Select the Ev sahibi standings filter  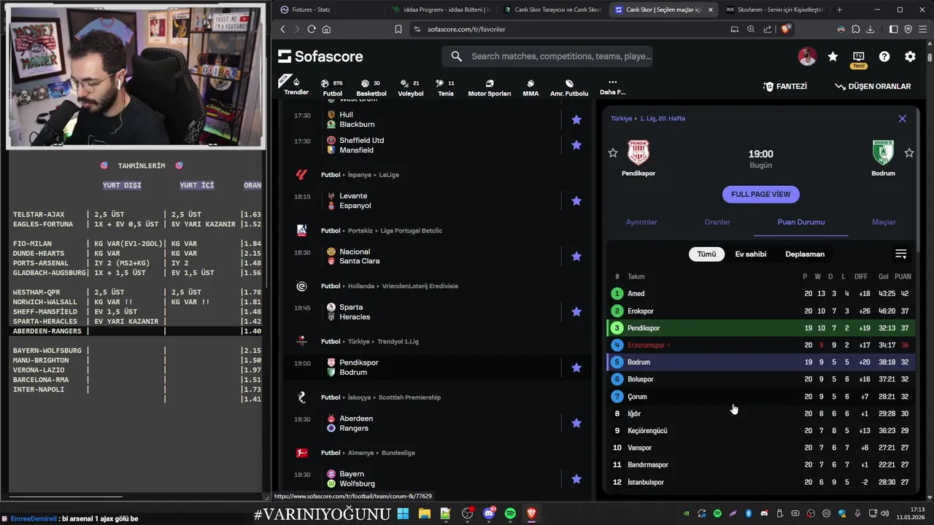click(750, 254)
